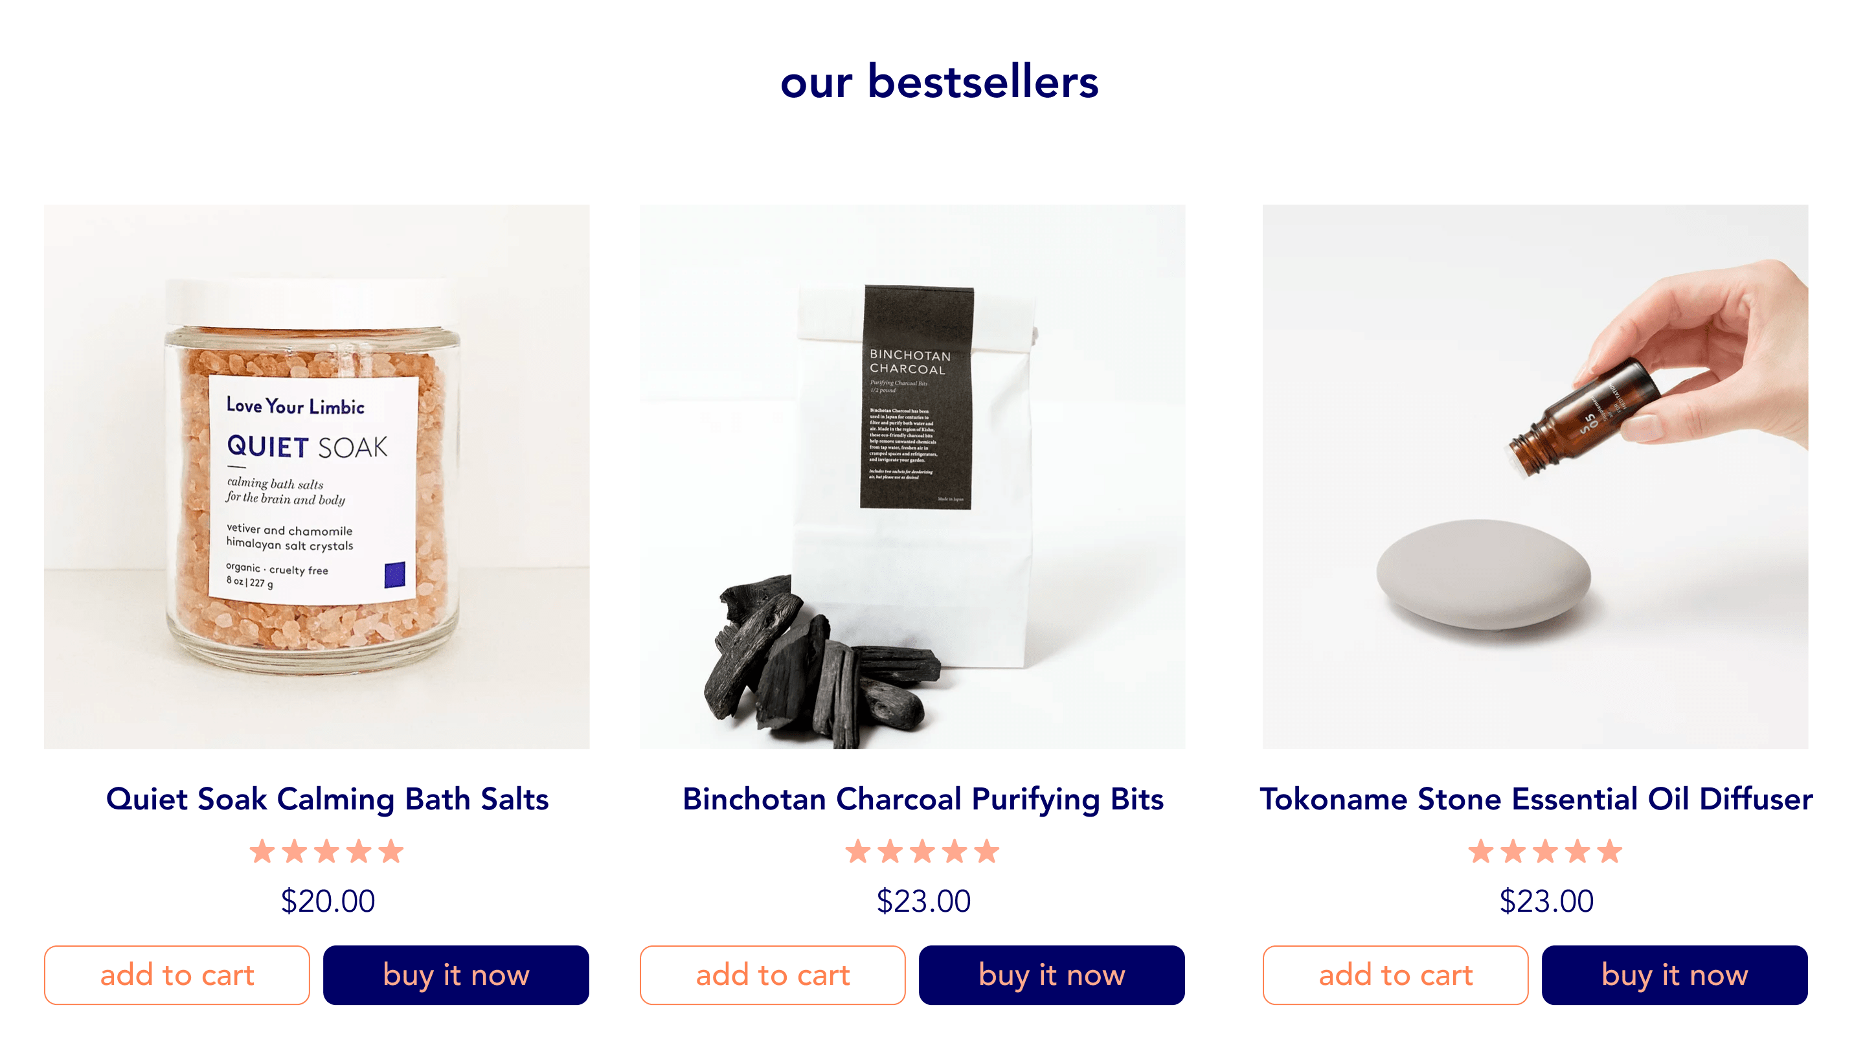Click the $20.00 price of Quiet Soak
The width and height of the screenshot is (1865, 1062).
pyautogui.click(x=328, y=901)
